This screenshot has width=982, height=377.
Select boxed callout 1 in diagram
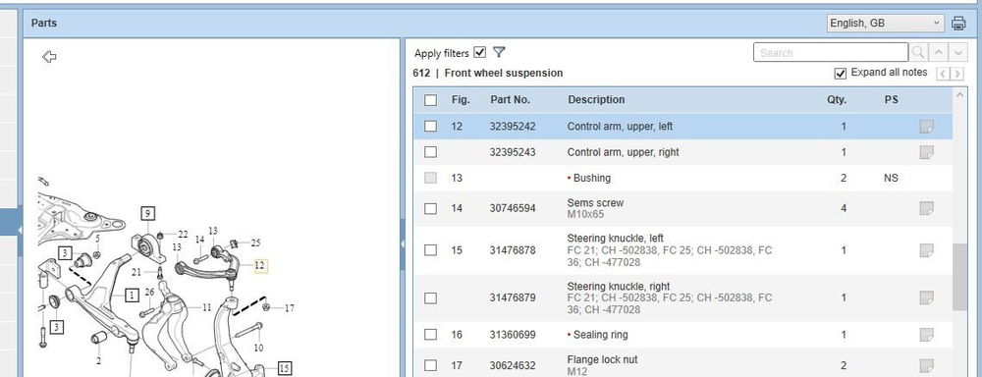(132, 295)
